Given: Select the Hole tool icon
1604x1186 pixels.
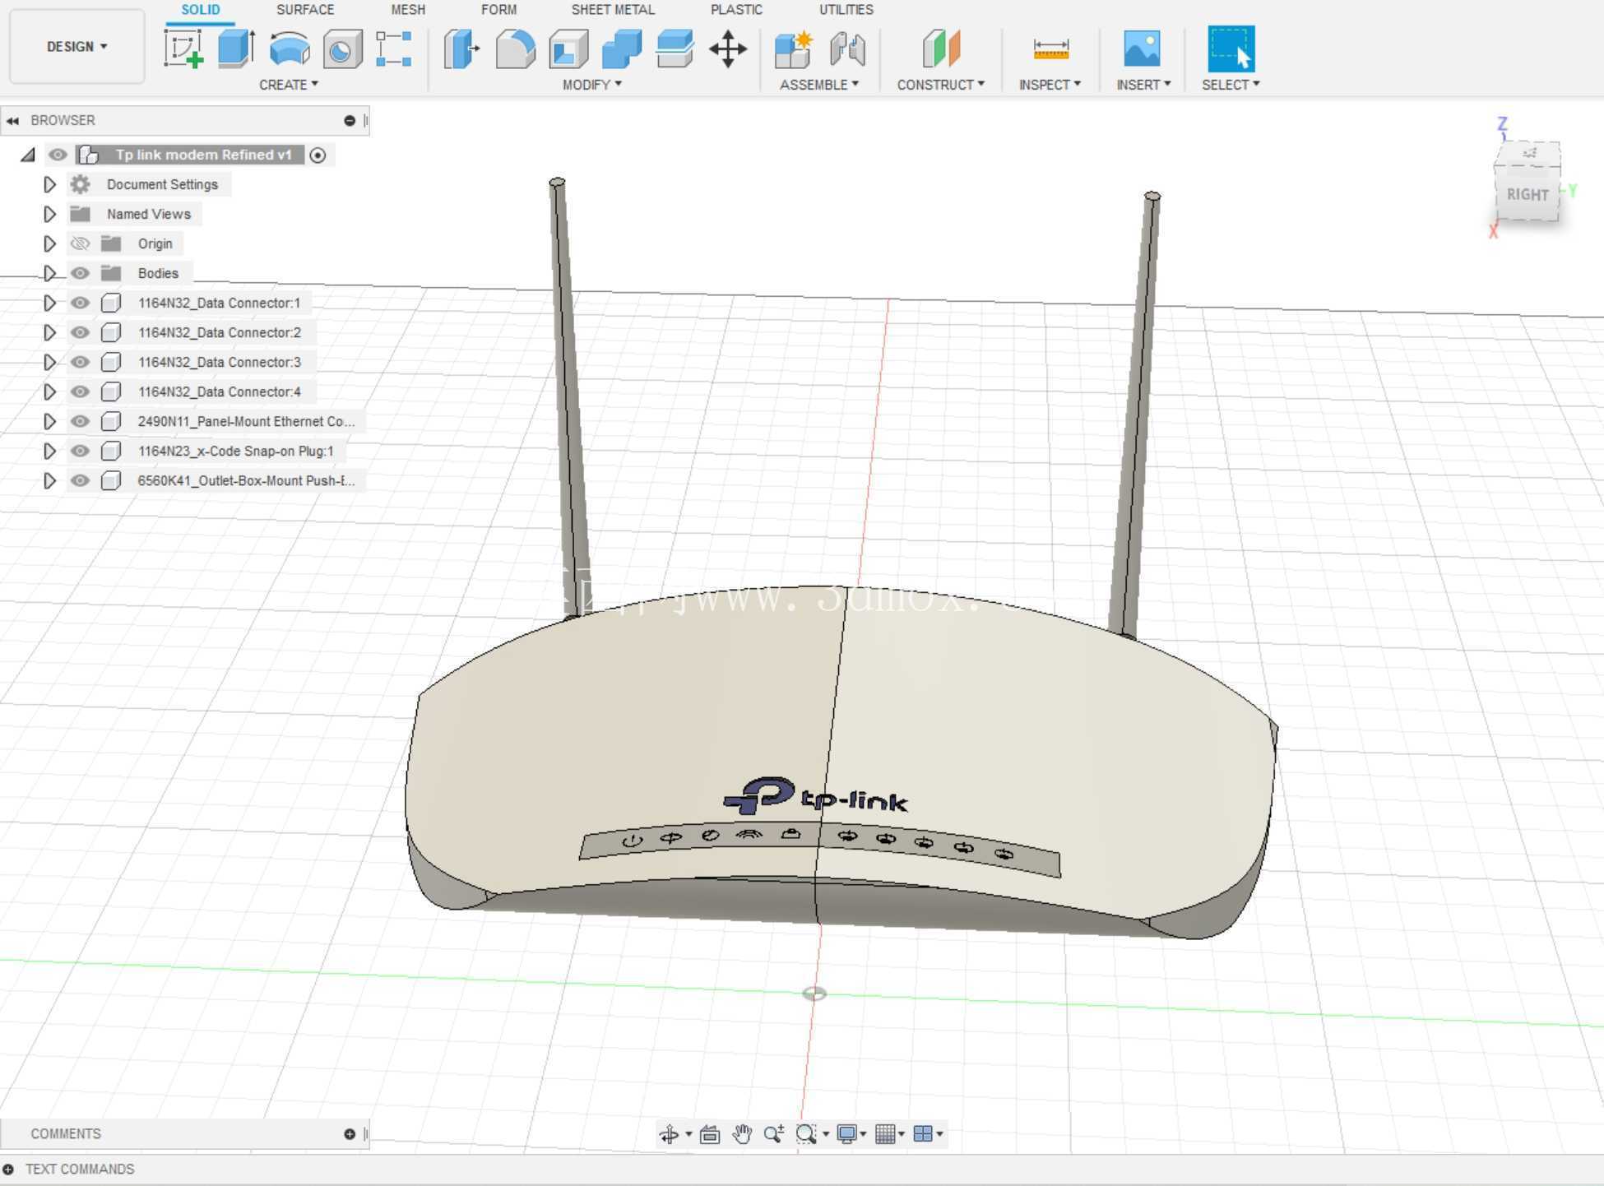Looking at the screenshot, I should click(x=342, y=49).
